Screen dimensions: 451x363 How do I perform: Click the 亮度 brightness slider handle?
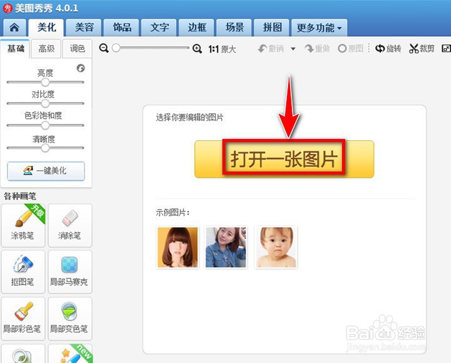tap(45, 82)
